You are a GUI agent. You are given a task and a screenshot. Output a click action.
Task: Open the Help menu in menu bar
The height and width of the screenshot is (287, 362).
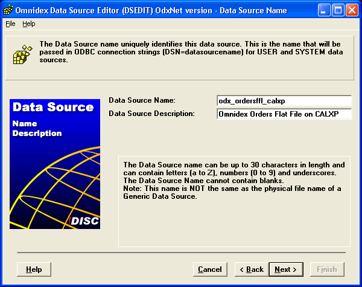click(x=29, y=24)
